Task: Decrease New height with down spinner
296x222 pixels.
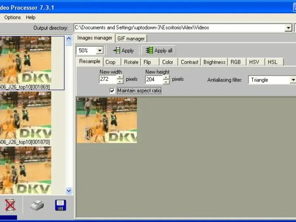Action: (x=166, y=82)
